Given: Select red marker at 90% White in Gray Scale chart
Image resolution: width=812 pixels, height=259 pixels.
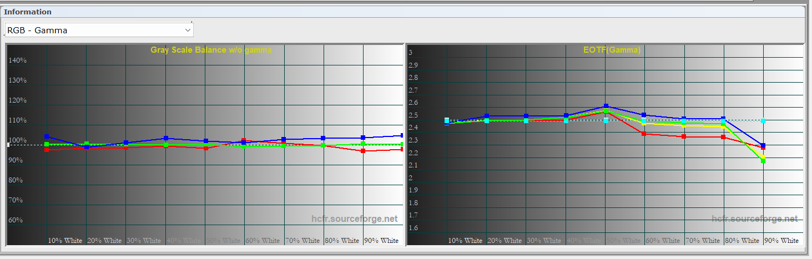Looking at the screenshot, I should [x=363, y=151].
